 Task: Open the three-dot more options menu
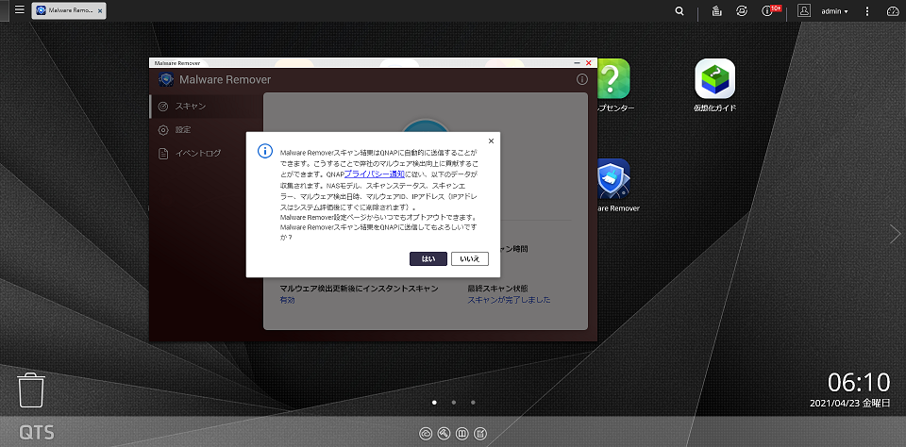click(867, 11)
